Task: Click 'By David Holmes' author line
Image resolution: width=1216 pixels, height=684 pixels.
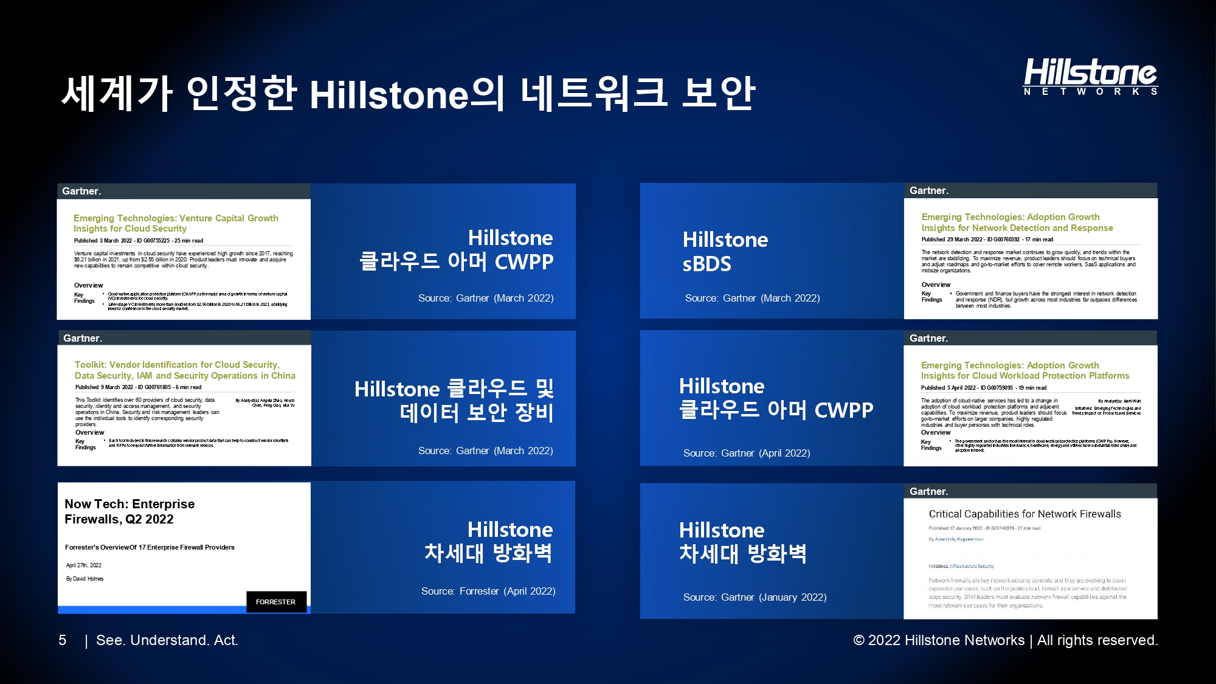Action: (85, 579)
